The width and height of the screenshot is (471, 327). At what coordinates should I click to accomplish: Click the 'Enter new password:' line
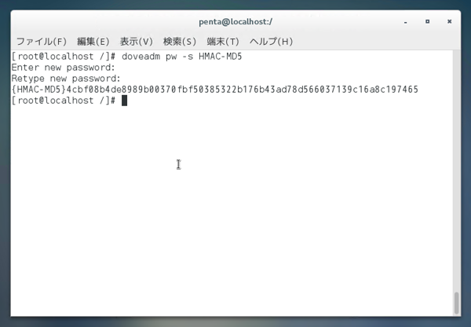[63, 68]
